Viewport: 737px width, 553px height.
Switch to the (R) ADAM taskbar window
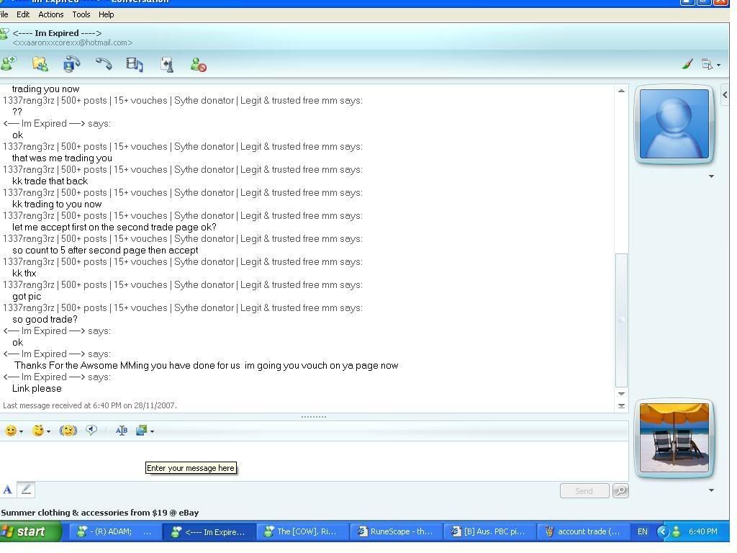click(114, 532)
